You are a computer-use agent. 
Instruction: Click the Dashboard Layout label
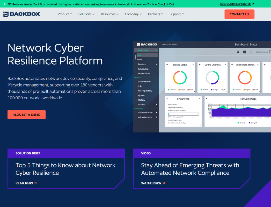tap(262, 52)
